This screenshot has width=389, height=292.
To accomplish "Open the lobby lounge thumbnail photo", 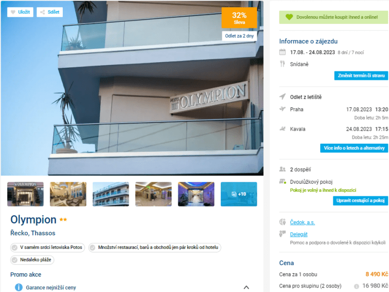I will 68,194.
